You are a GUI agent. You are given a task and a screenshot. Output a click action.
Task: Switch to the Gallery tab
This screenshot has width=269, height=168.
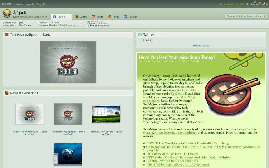pos(81,17)
